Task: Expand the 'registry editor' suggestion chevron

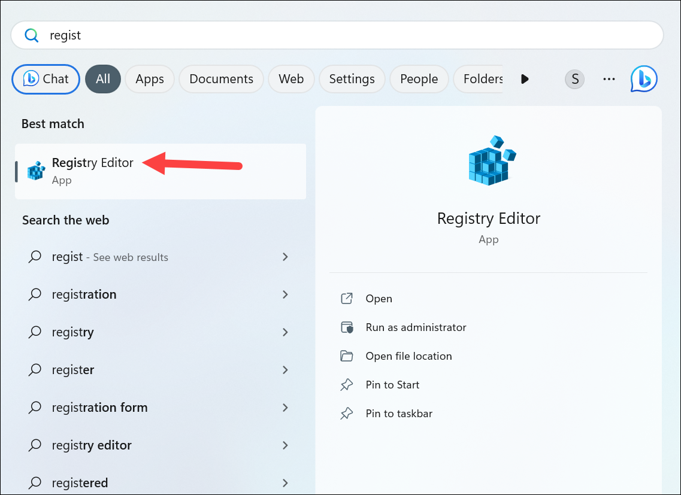Action: point(285,445)
